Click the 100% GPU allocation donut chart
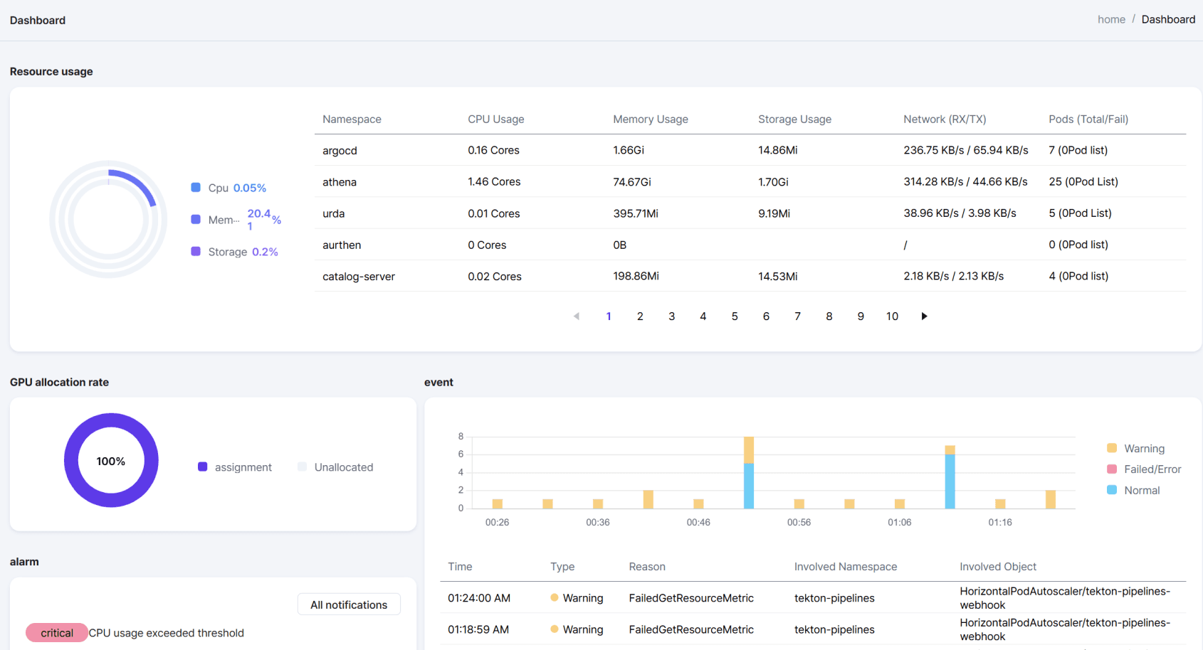Viewport: 1203px width, 650px height. coord(111,460)
